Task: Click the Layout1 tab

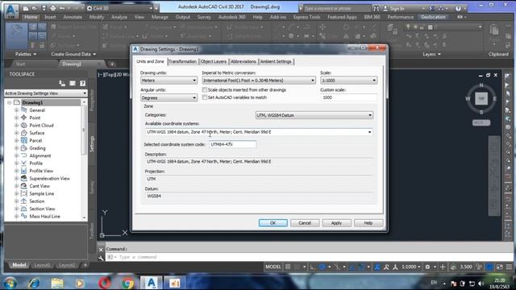Action: click(42, 265)
